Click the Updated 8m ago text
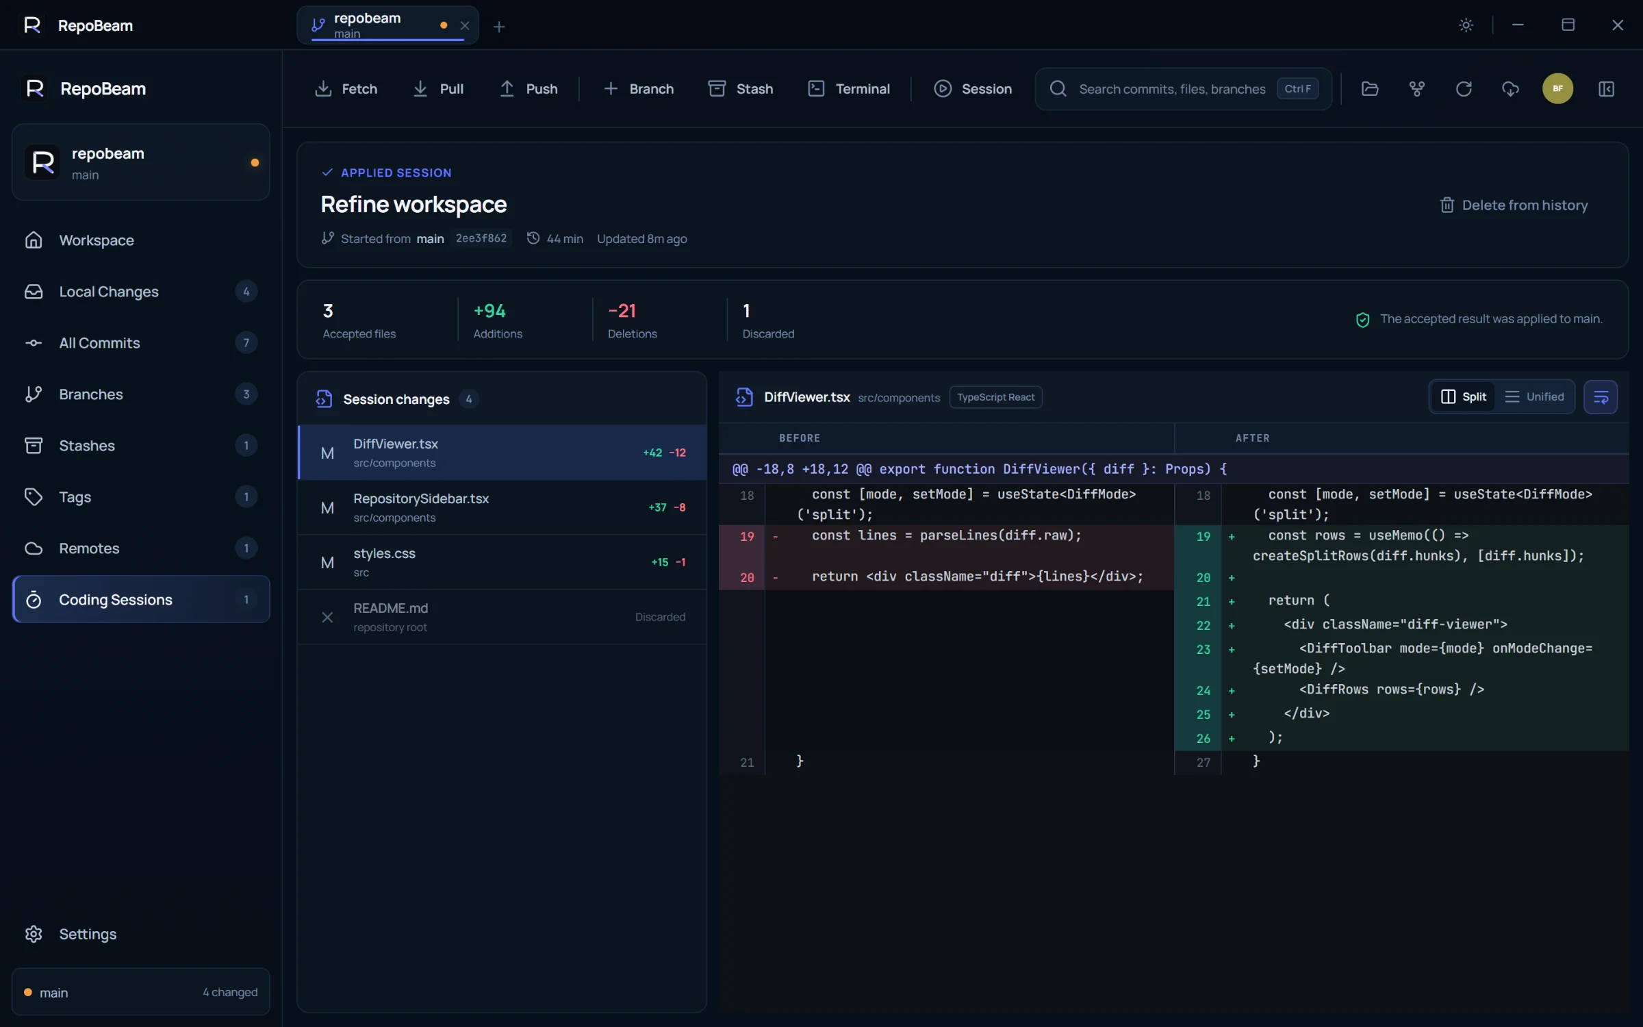1643x1027 pixels. [x=641, y=239]
